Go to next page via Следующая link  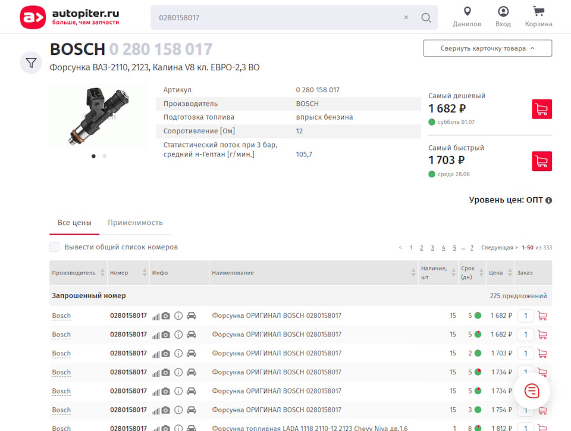499,248
